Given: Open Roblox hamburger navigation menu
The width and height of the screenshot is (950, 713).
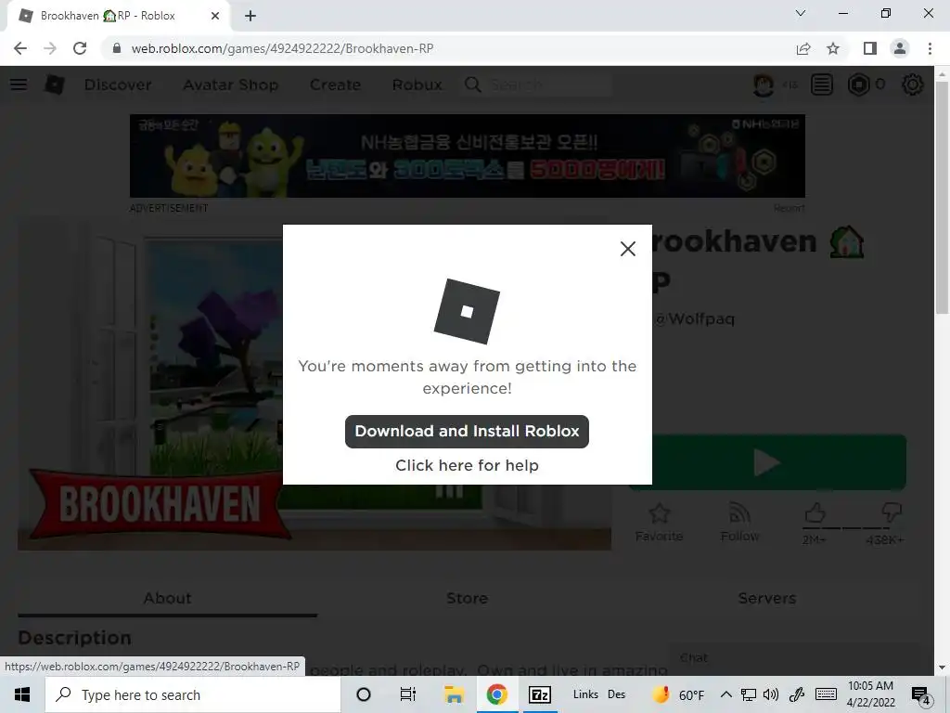Looking at the screenshot, I should [19, 84].
